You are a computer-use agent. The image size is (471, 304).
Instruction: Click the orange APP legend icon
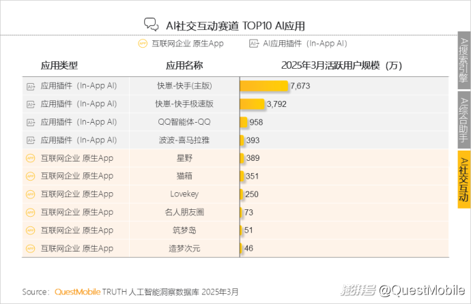[143, 44]
